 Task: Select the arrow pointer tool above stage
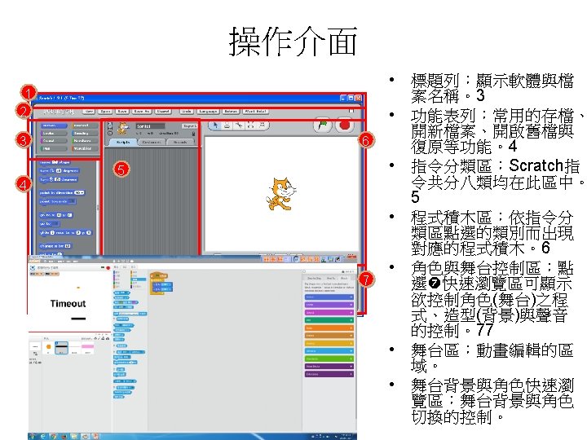point(215,125)
